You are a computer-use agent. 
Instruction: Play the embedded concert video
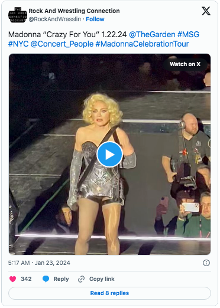click(x=109, y=155)
